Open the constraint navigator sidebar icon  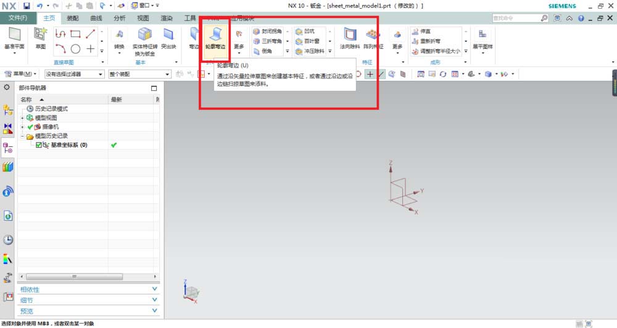point(8,128)
